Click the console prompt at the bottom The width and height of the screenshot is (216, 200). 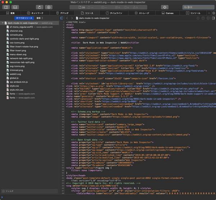point(108,197)
